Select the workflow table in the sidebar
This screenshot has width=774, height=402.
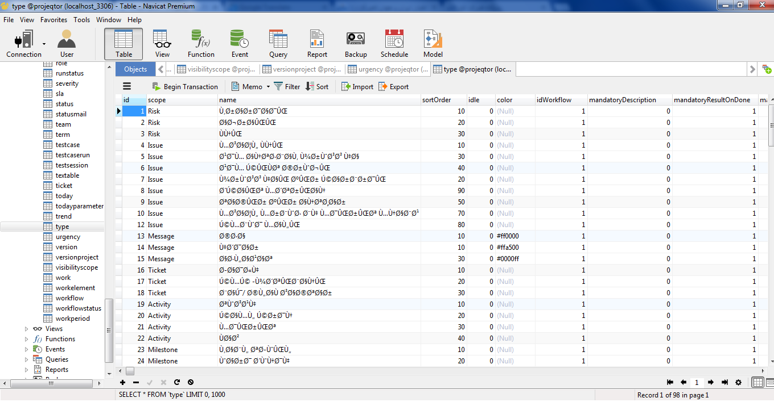click(69, 298)
